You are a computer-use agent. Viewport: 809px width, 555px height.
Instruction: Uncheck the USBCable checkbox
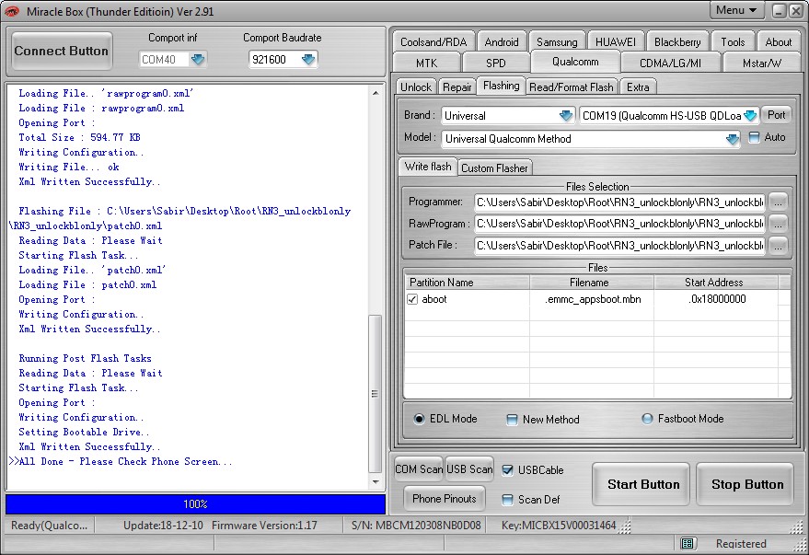[508, 470]
